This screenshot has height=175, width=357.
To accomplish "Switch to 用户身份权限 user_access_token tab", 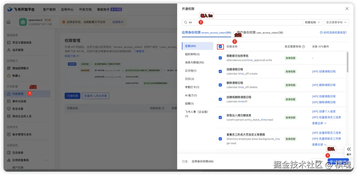I will (260, 33).
